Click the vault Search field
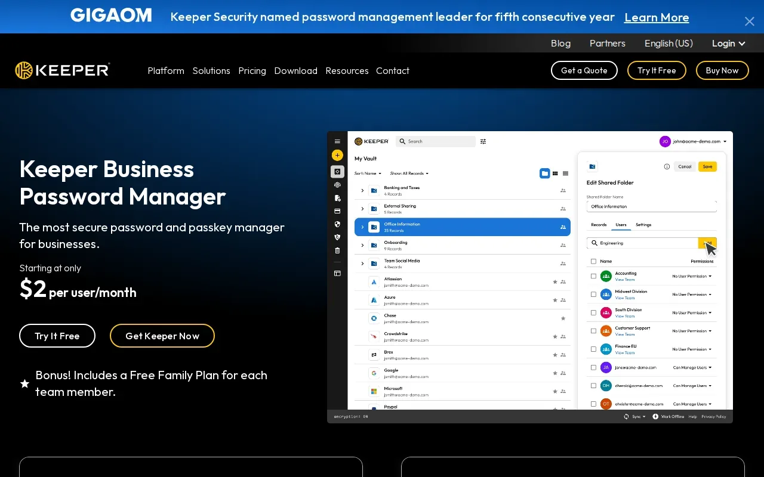764x477 pixels. tap(436, 141)
